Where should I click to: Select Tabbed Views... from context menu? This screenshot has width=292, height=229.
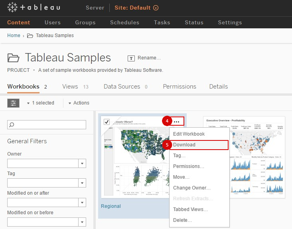point(199,209)
